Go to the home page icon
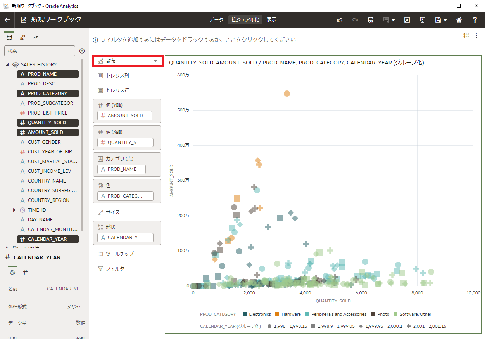This screenshot has width=485, height=339. click(459, 20)
